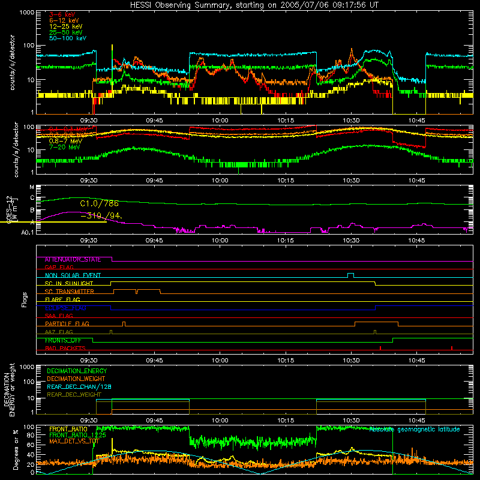Image resolution: width=480 pixels, height=480 pixels.
Task: Select the NON_SOLAR_EVENT flag label
Action: point(73,275)
